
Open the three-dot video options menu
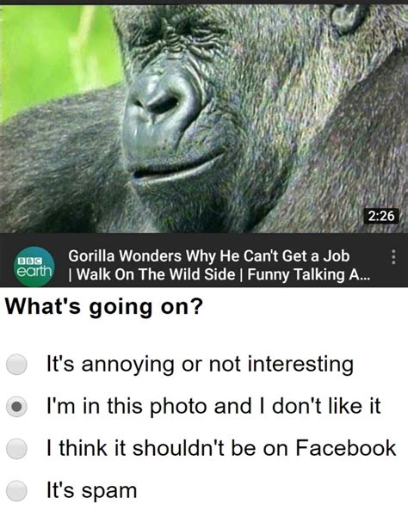(393, 257)
